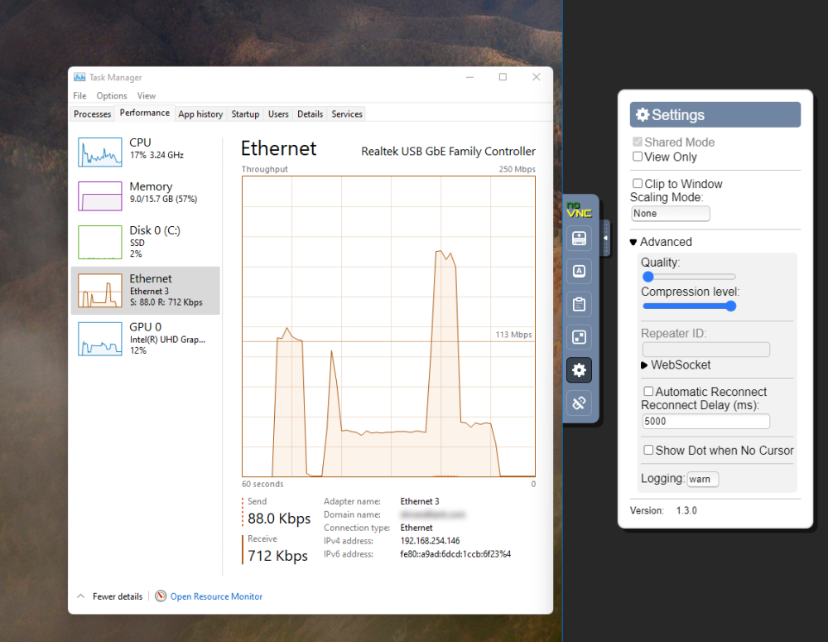Select CPU 17% 3.24 GHz entry
This screenshot has width=828, height=642.
145,152
